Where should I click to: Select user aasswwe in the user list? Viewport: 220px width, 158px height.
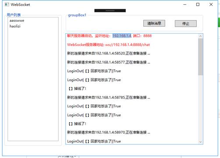pos(17,21)
